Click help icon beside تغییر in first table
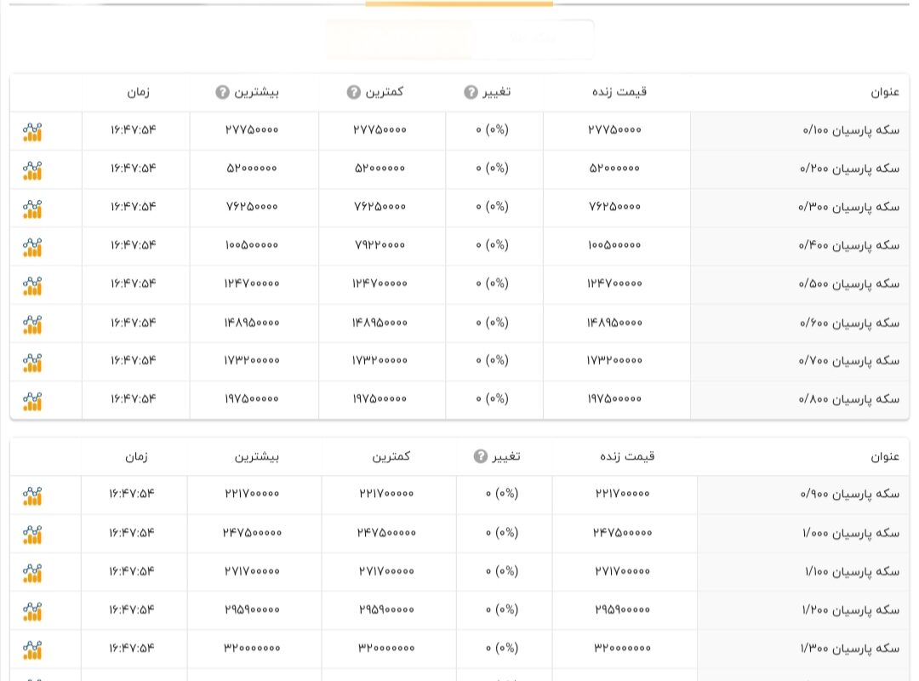919x681 pixels. (x=471, y=92)
